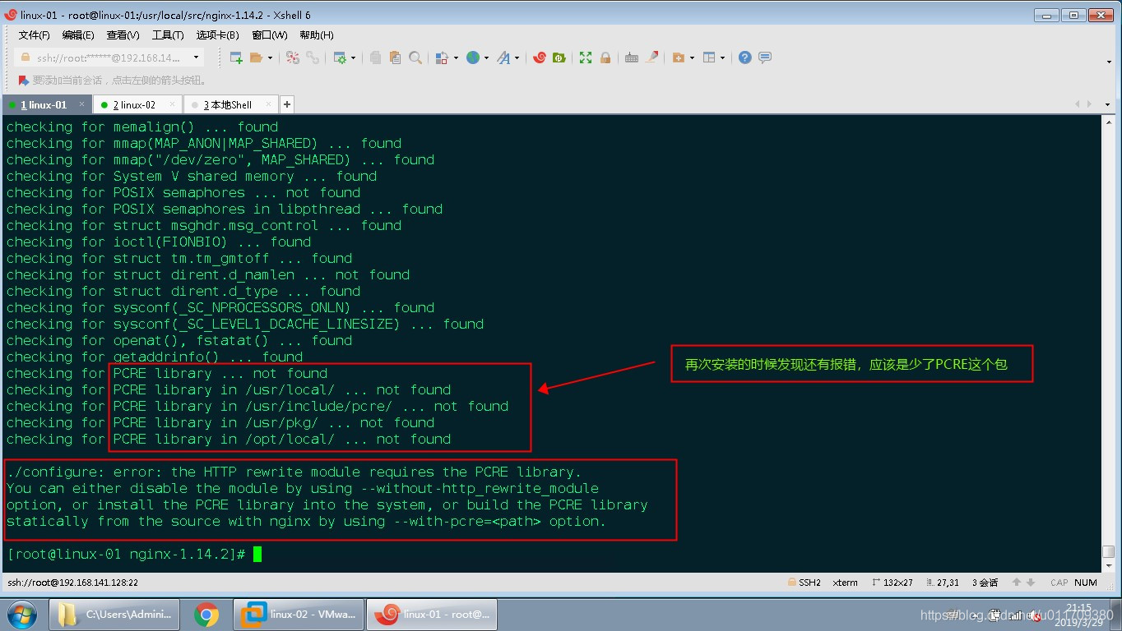Image resolution: width=1122 pixels, height=631 pixels.
Task: Click the SSH2 status bar entry
Action: pyautogui.click(x=804, y=583)
